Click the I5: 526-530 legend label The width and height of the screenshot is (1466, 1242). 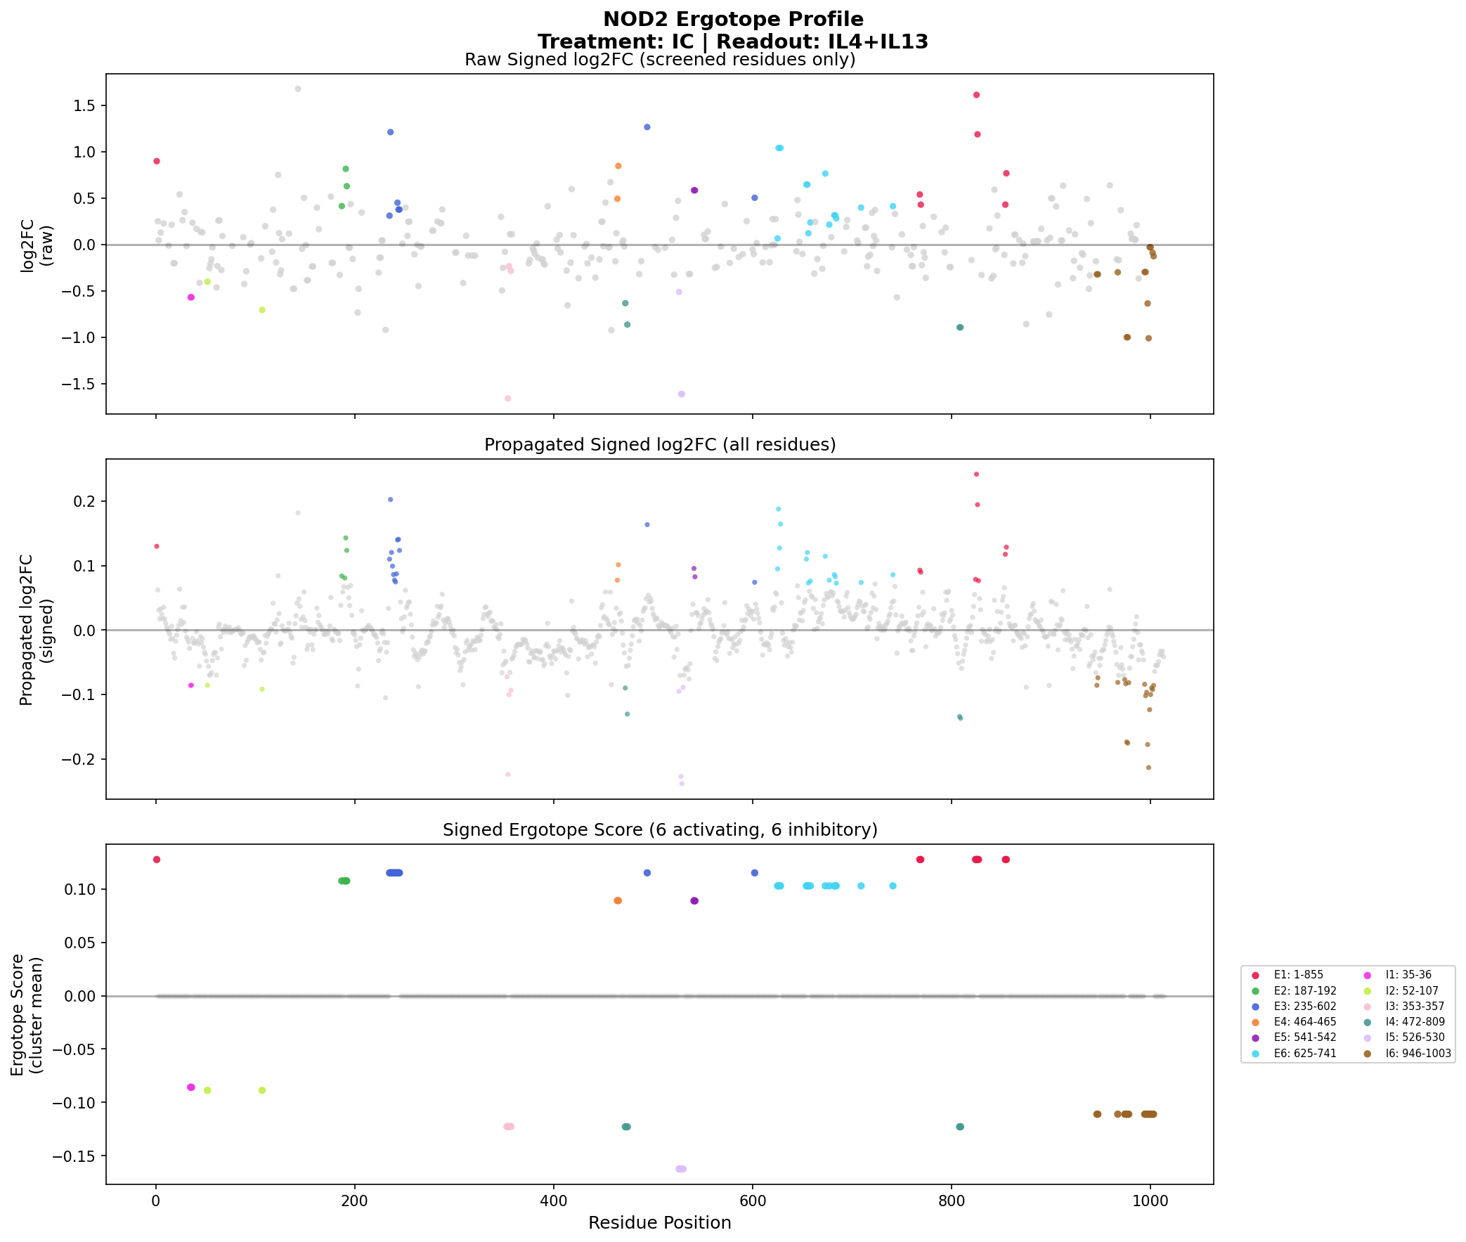[x=1415, y=1038]
